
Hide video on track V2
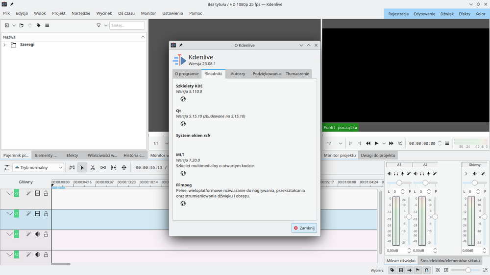pyautogui.click(x=37, y=193)
